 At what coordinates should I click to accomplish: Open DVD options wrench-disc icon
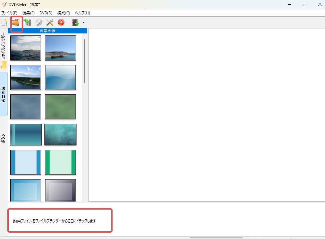pyautogui.click(x=39, y=22)
